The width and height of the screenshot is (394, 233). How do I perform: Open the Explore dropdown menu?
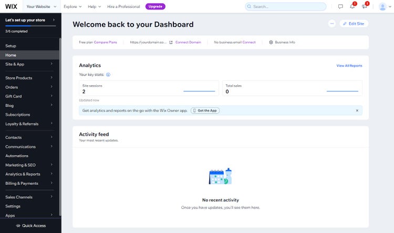pos(72,6)
